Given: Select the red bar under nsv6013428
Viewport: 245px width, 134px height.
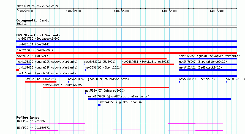Looking at the screenshot, I should (x=41, y=82).
